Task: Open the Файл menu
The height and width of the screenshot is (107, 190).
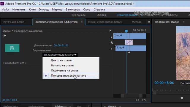Action: pyautogui.click(x=5, y=10)
